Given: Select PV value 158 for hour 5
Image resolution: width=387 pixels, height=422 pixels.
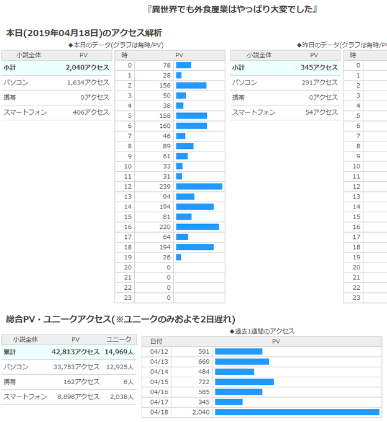Looking at the screenshot, I should [x=165, y=115].
